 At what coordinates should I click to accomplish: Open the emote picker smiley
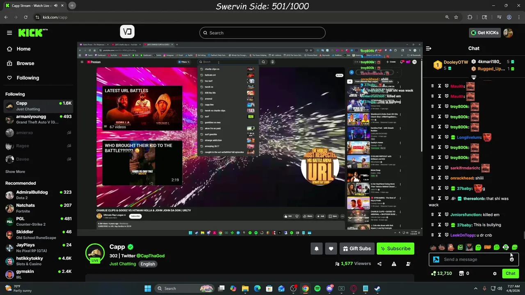[511, 259]
